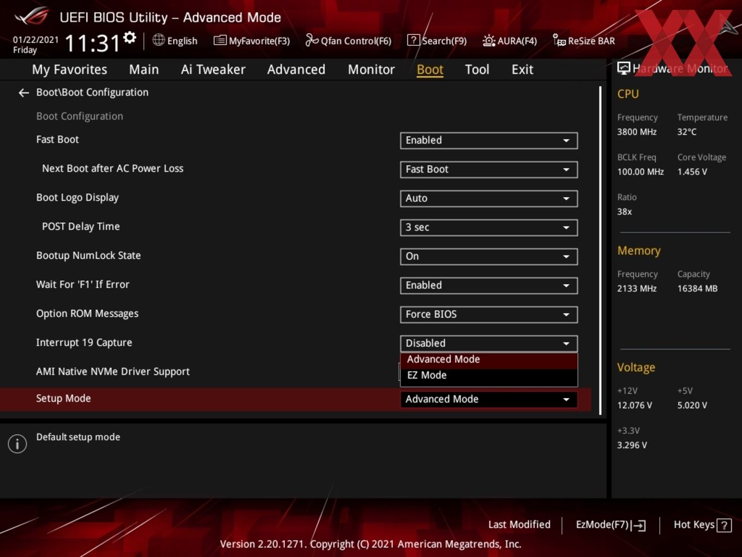The height and width of the screenshot is (557, 742).
Task: Open MyFavorite(F3) list icon
Action: click(220, 40)
